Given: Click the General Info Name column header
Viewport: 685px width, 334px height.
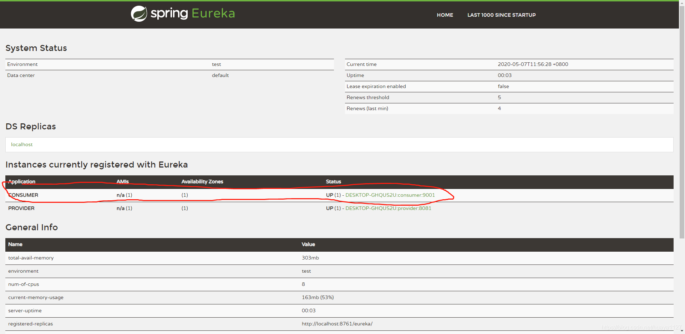Looking at the screenshot, I should tap(15, 244).
